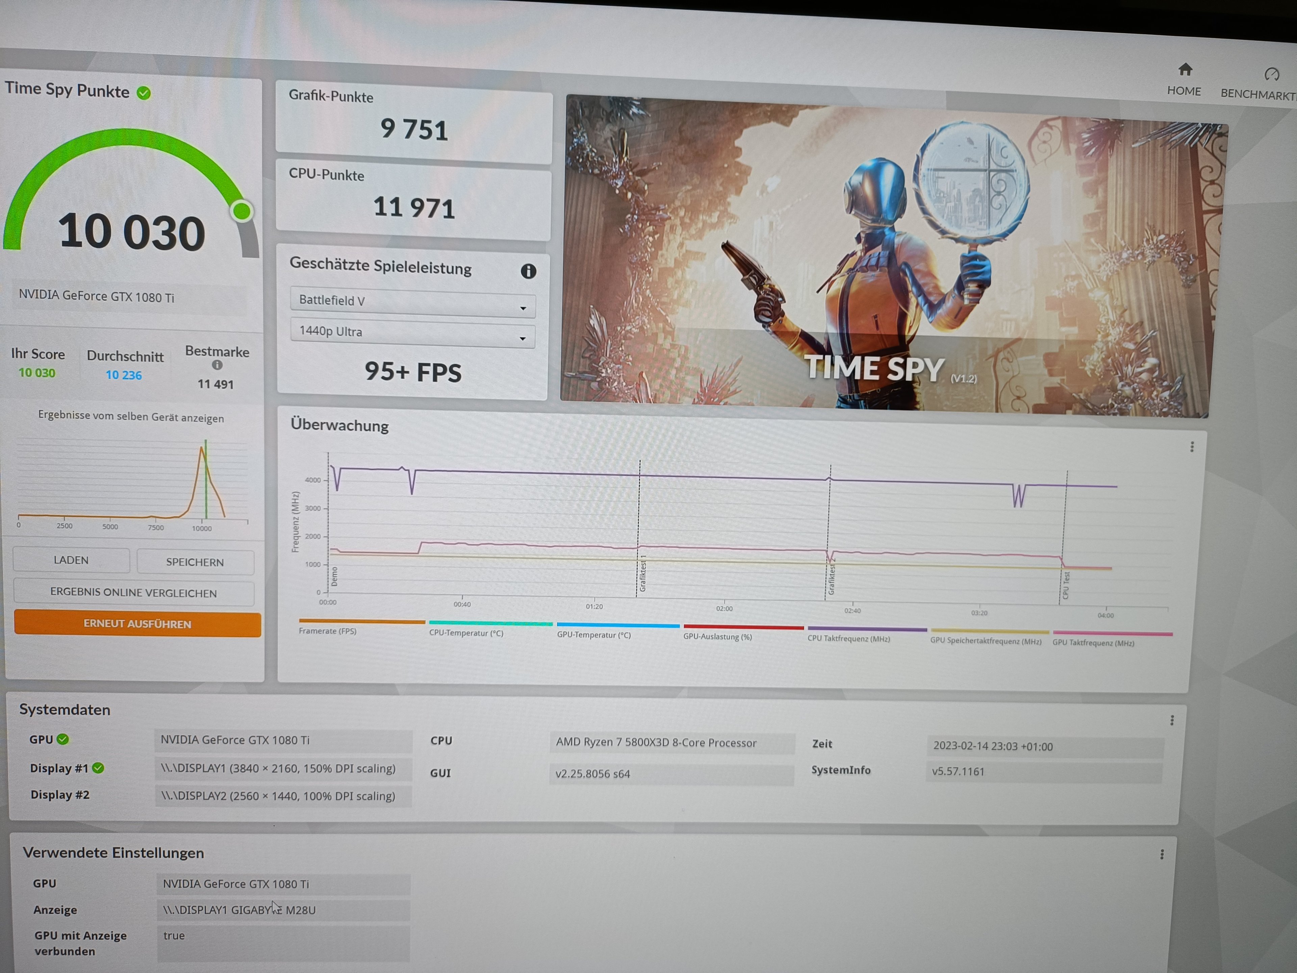Toggle CPU-Temperatur legend series

pos(466,633)
